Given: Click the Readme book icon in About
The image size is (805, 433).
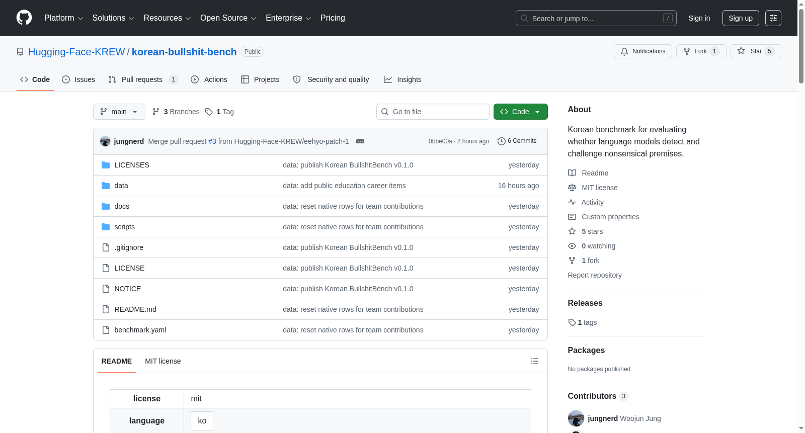Looking at the screenshot, I should [572, 173].
